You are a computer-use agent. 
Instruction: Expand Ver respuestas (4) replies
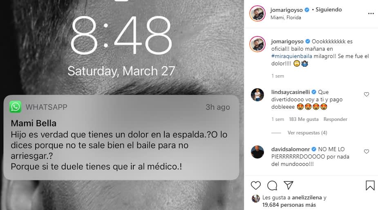[x=307, y=133]
